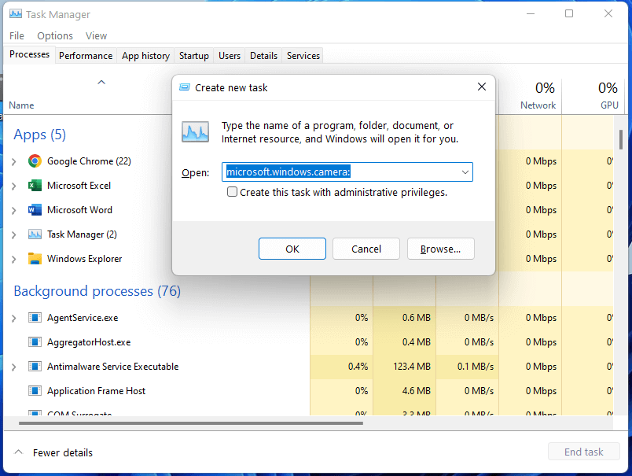632x476 pixels.
Task: Click the Google Chrome icon in Apps list
Action: (35, 161)
